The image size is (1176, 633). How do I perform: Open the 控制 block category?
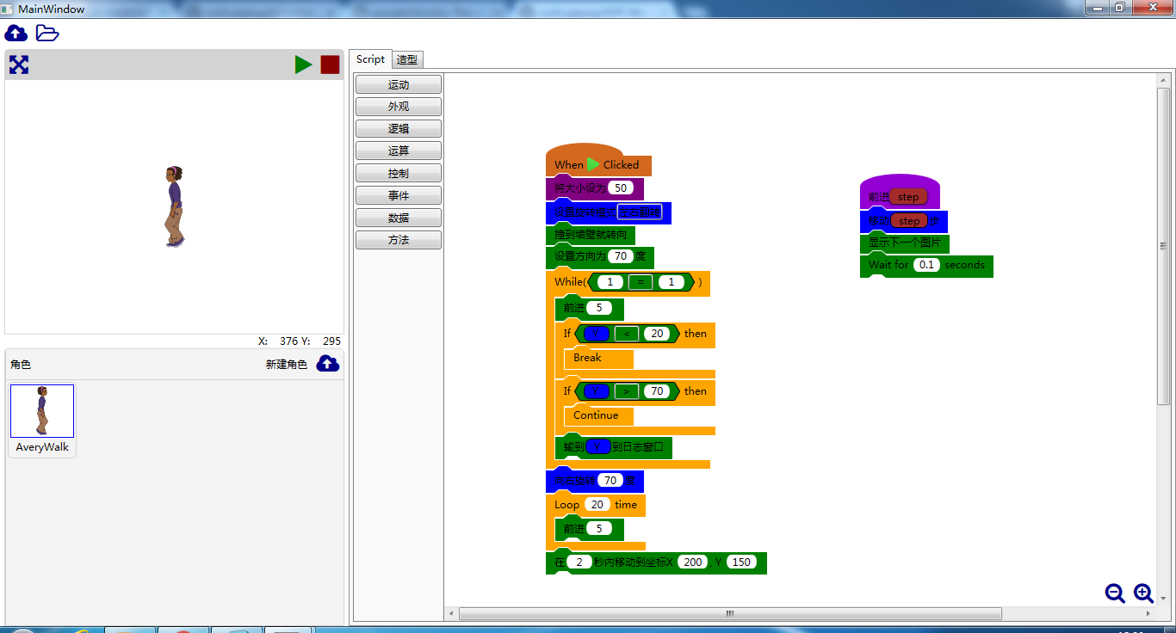(399, 174)
